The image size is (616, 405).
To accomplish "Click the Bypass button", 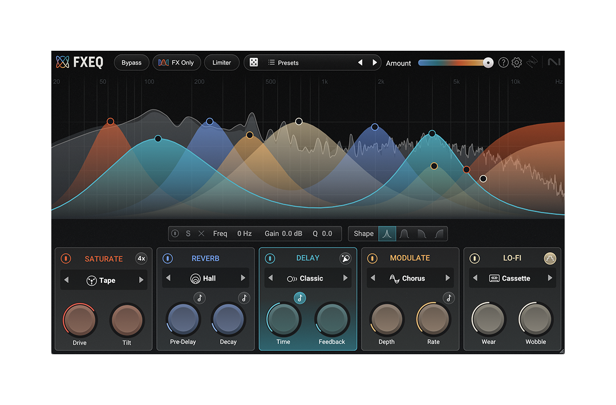I will (131, 62).
